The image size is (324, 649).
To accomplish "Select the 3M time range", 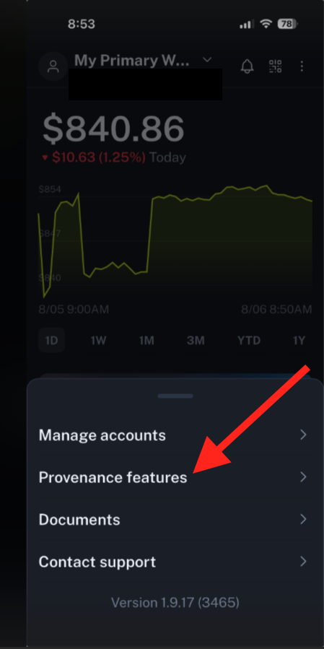I will 196,340.
